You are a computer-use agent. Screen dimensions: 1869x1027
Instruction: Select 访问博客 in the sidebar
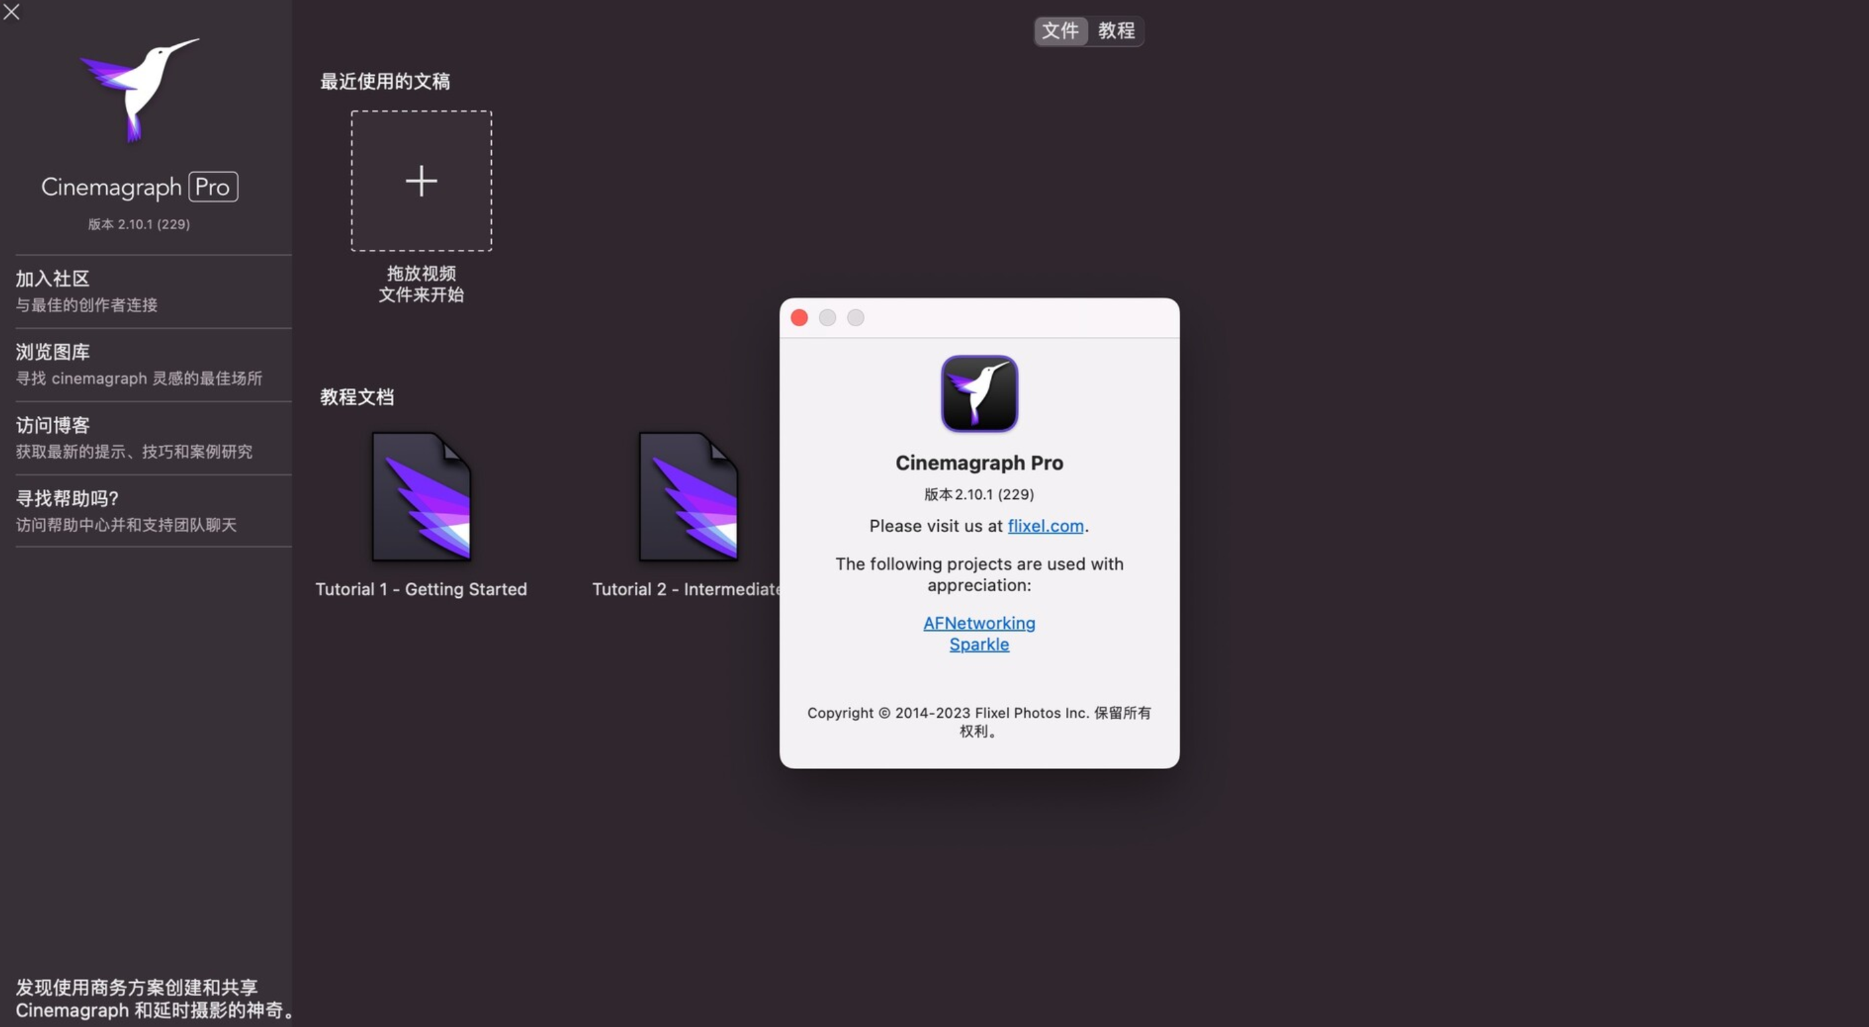click(x=153, y=438)
